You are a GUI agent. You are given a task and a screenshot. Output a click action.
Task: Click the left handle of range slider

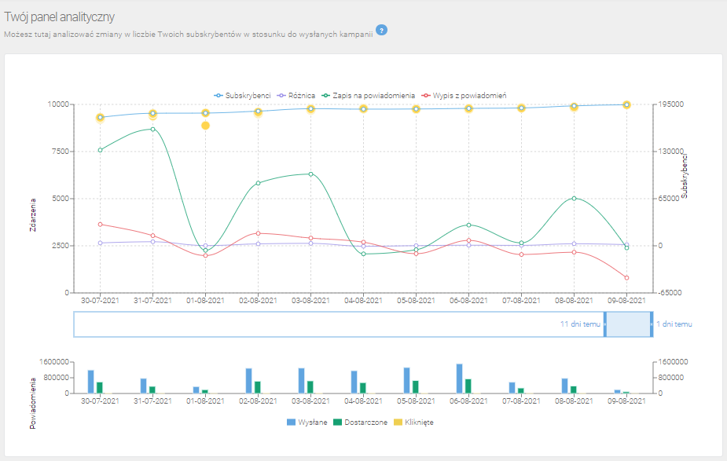coord(604,324)
